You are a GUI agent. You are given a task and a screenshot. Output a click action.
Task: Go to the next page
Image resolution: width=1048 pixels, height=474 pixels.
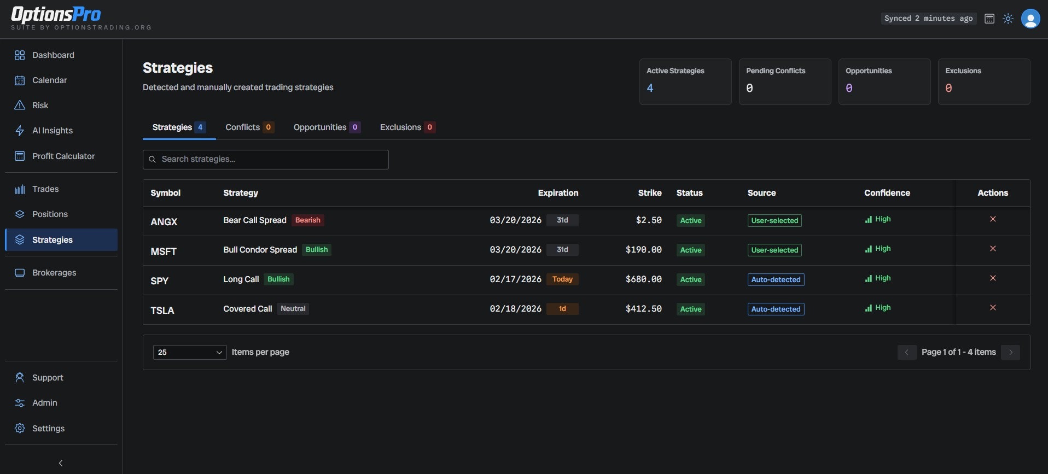[1010, 353]
